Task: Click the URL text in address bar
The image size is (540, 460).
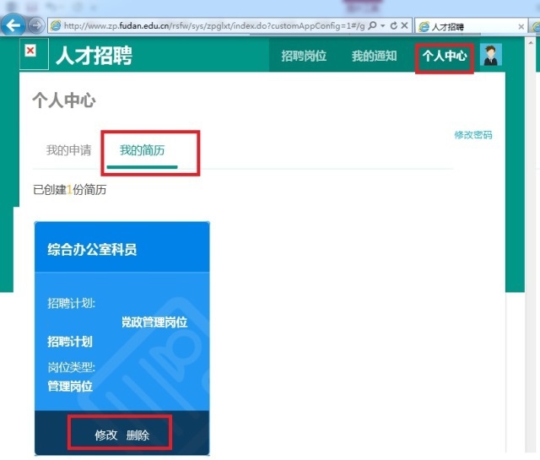Action: (x=211, y=26)
